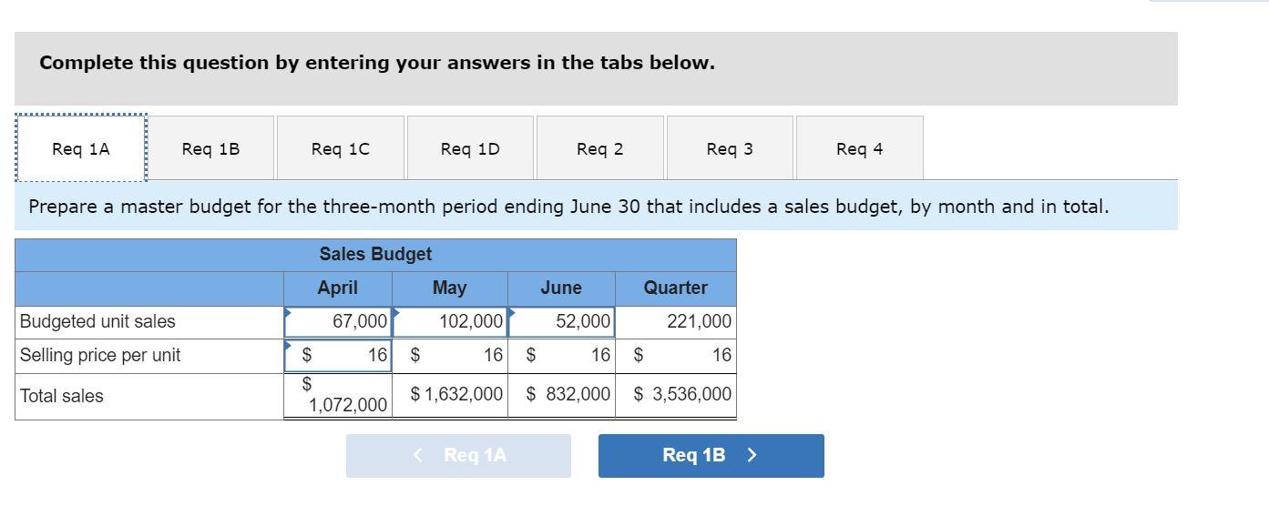Click the greyed-out Req 1A previous button

(x=458, y=455)
